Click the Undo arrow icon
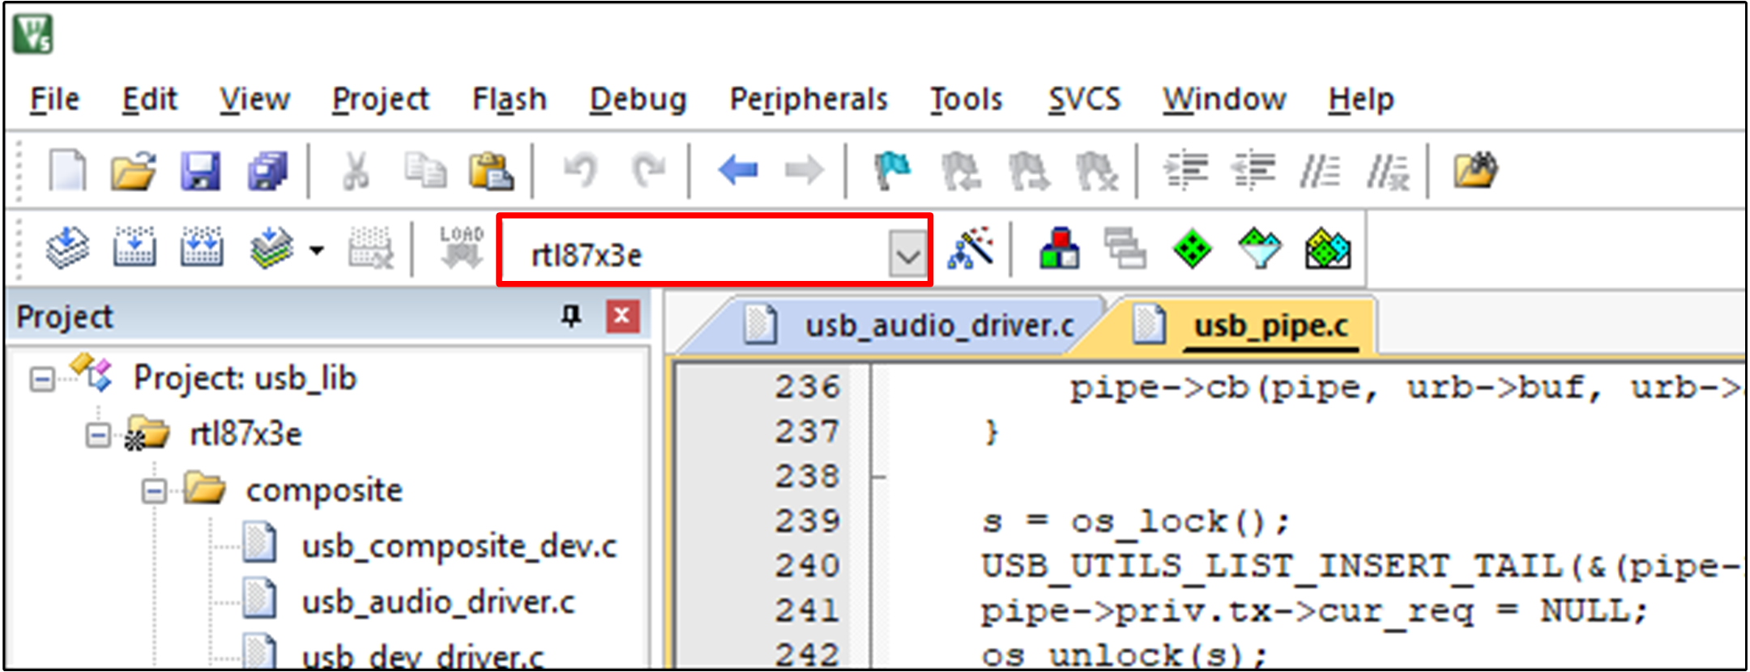1750x672 pixels. click(580, 171)
